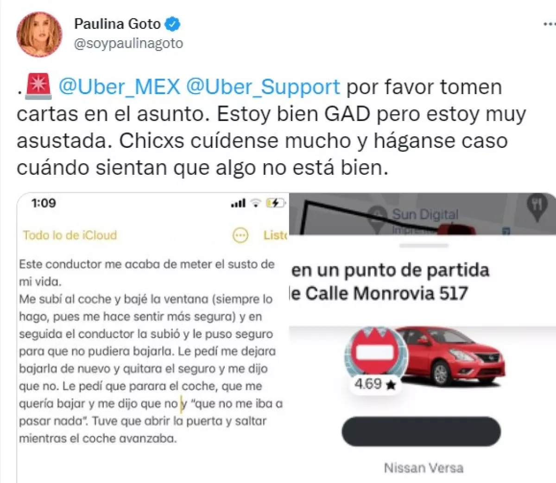Click the Wi-Fi status icon
This screenshot has height=483, width=556.
pos(256,203)
